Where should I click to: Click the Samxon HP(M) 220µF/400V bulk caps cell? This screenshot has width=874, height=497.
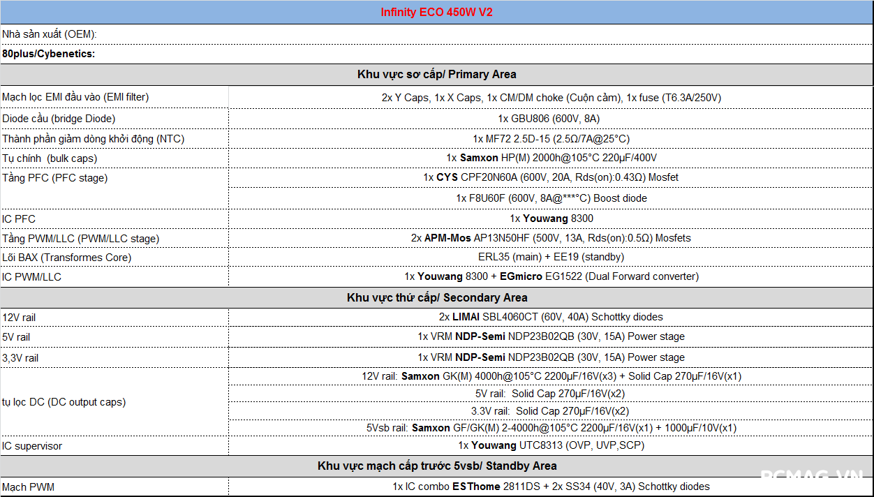(551, 158)
